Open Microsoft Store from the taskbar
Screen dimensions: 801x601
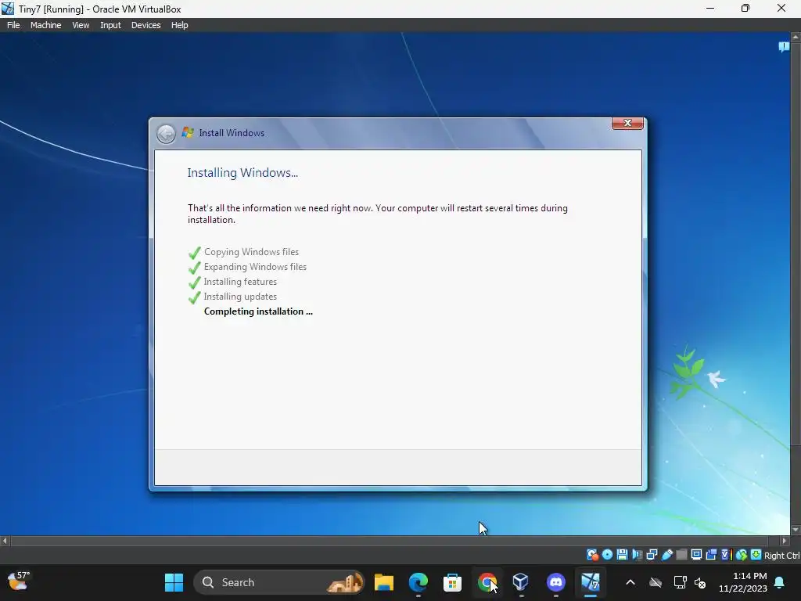click(x=452, y=582)
